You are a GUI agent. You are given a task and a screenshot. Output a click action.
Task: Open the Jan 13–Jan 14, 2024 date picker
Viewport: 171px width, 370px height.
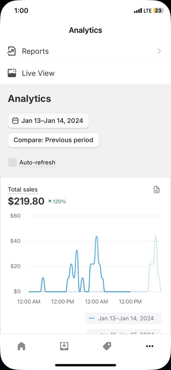(x=49, y=121)
